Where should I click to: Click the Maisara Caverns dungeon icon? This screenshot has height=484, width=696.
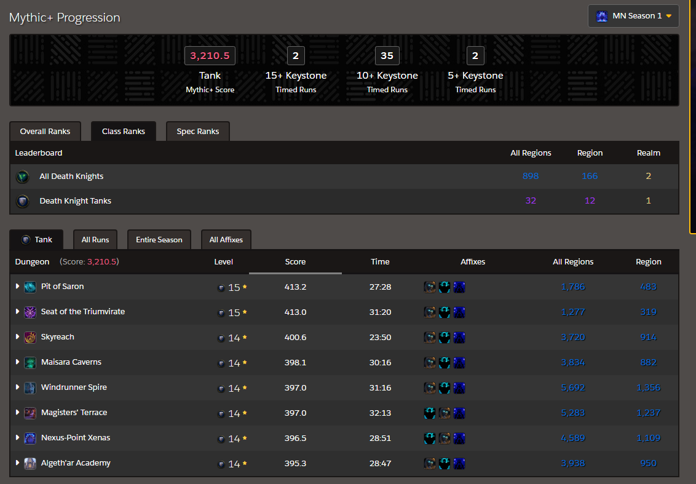[30, 363]
